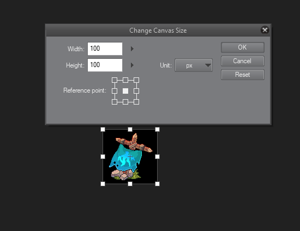Click the OK button

(243, 47)
